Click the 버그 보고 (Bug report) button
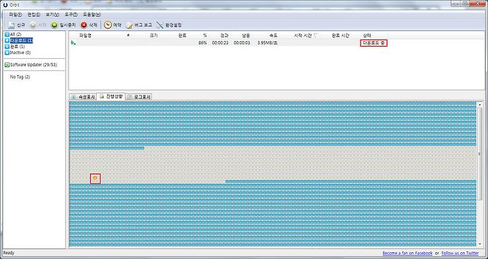Image resolution: width=488 pixels, height=259 pixels. (x=139, y=25)
